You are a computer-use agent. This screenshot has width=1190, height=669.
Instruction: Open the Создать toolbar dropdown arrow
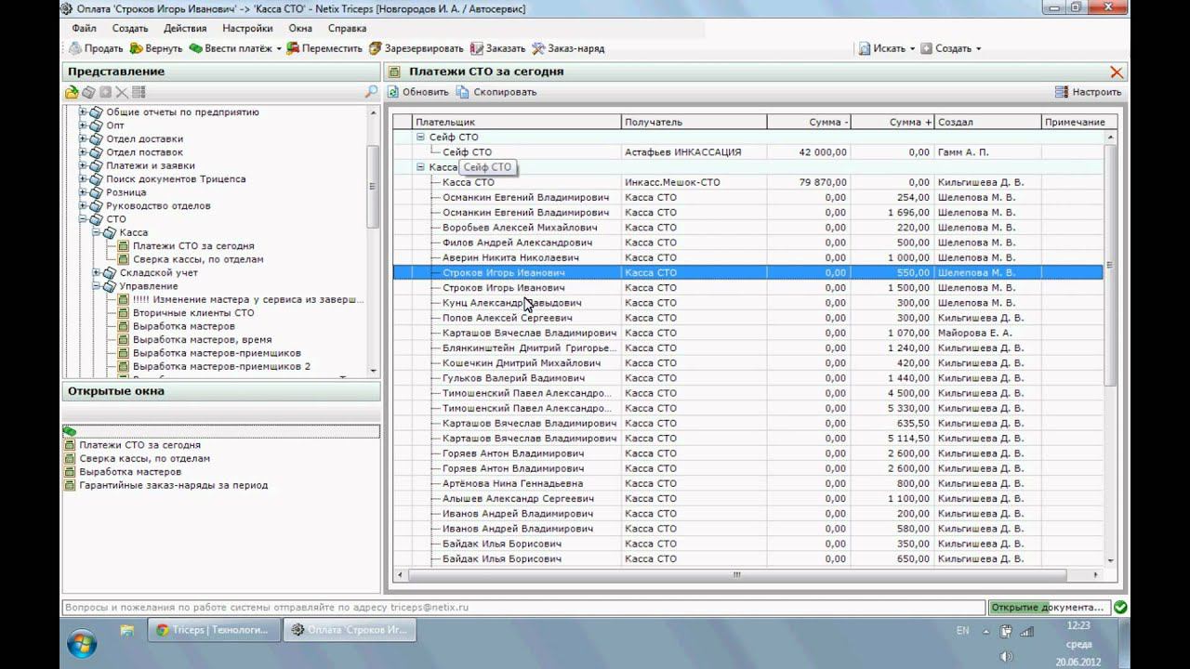[x=978, y=49]
